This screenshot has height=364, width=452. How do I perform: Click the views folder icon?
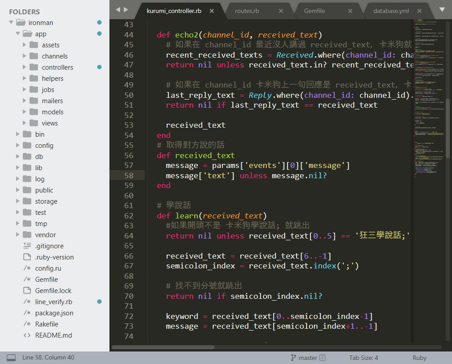[34, 123]
